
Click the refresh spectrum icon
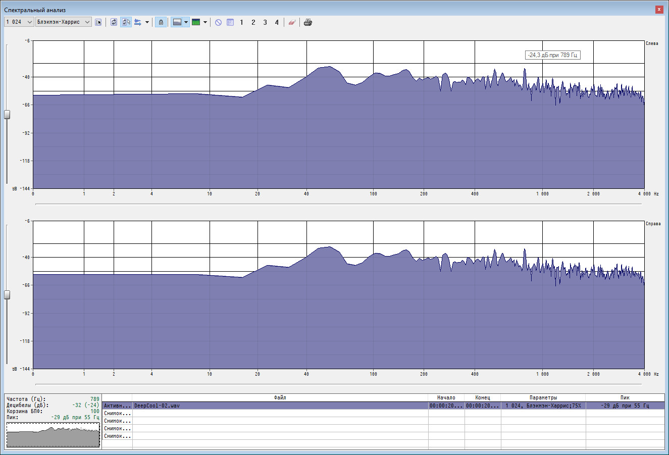[x=114, y=22]
